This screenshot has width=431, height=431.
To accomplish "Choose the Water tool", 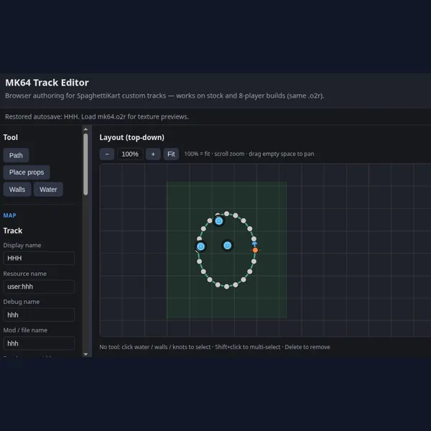I will point(48,190).
